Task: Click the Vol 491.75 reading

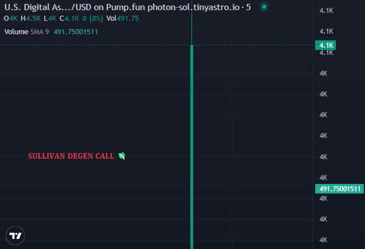Action: [x=123, y=19]
